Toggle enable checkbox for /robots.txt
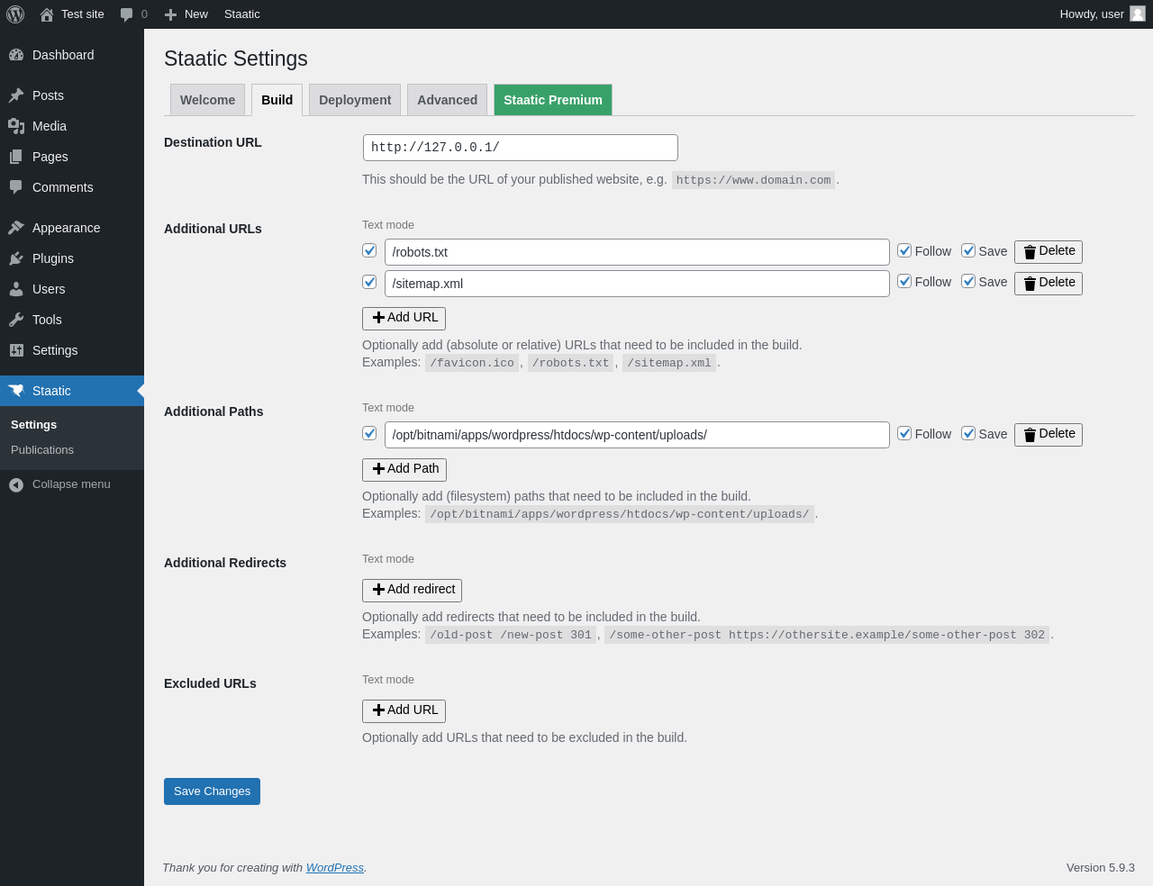The height and width of the screenshot is (886, 1153). [369, 250]
